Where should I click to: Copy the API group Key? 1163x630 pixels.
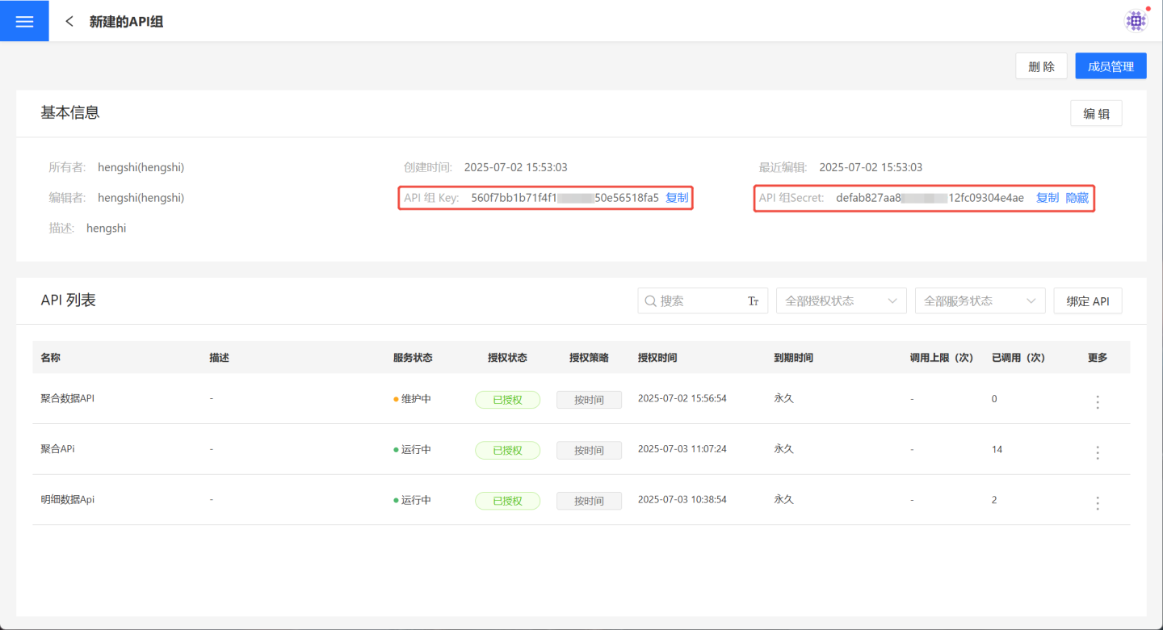coord(677,198)
